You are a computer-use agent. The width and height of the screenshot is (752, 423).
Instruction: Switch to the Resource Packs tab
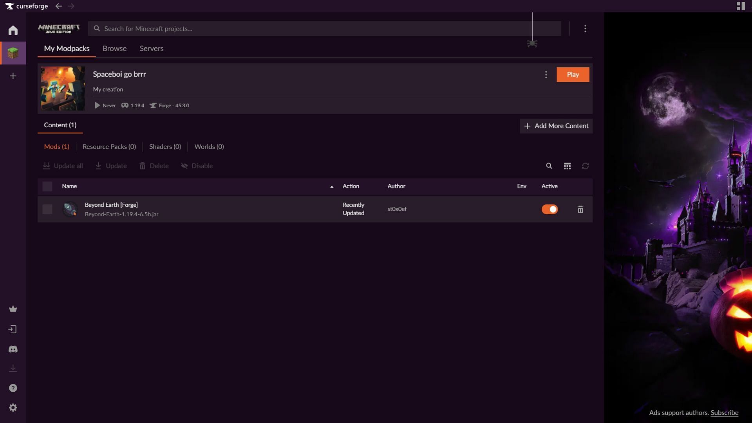tap(109, 146)
